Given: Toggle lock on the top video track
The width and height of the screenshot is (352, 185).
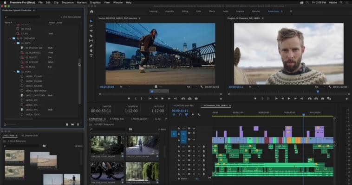Looking at the screenshot, I should [x=179, y=129].
